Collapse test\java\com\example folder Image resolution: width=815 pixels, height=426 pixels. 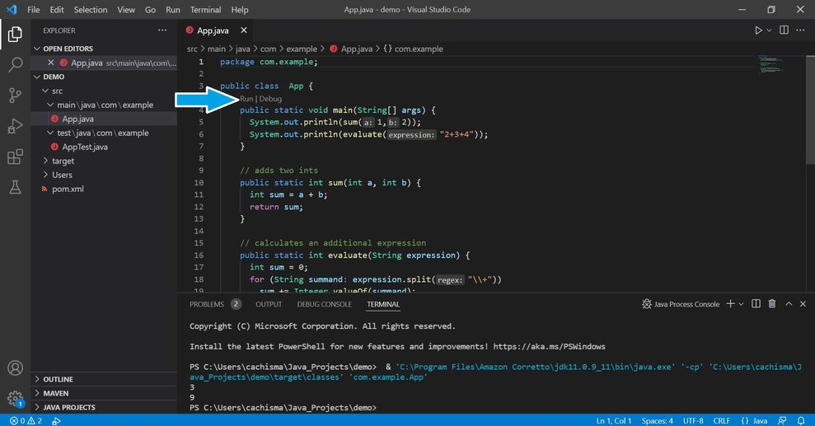pos(104,133)
